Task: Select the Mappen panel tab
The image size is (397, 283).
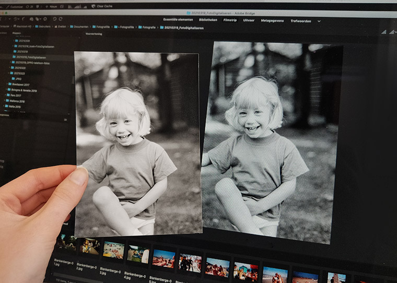Action: [x=17, y=33]
